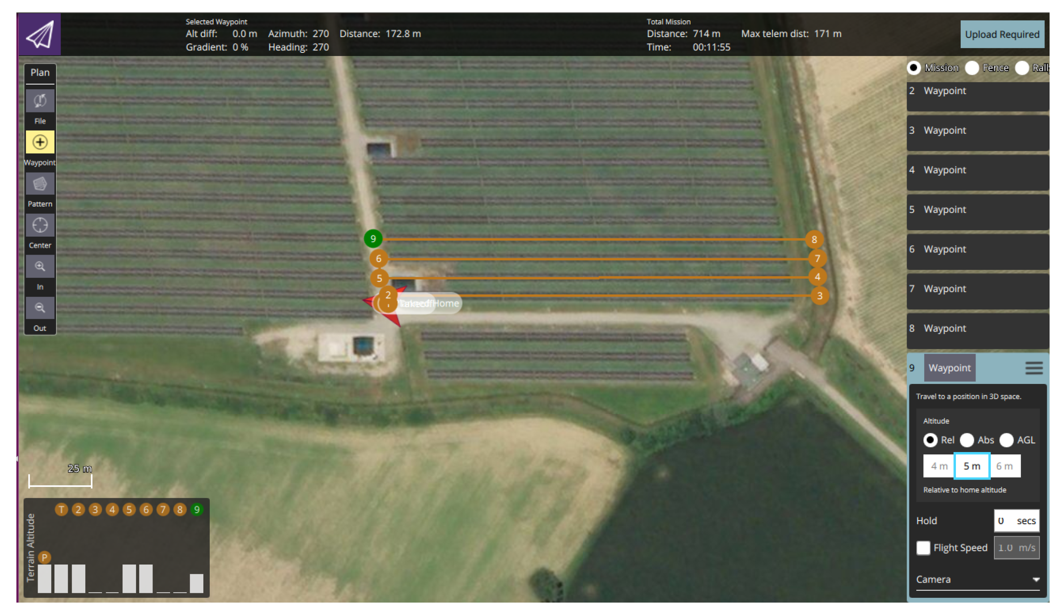Pick the 6 m altitude value

1005,466
